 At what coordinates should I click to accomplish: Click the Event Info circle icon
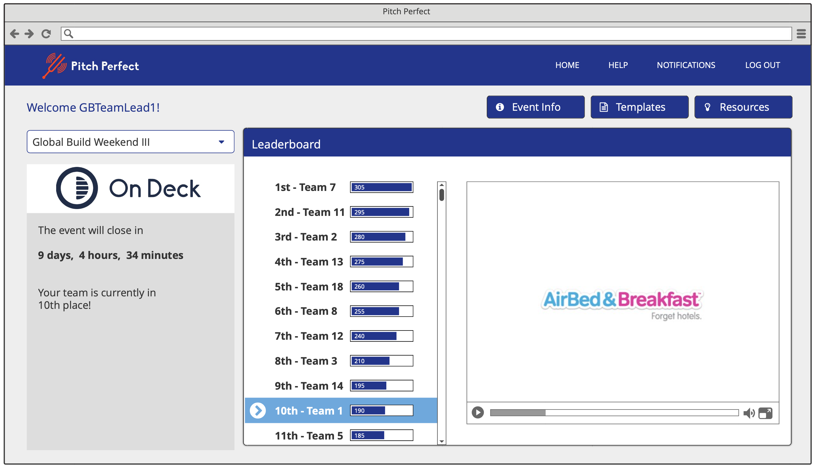click(500, 107)
